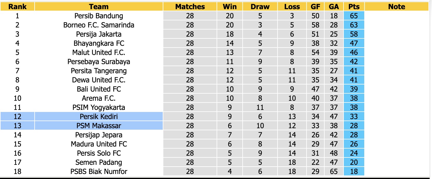Image resolution: width=432 pixels, height=179 pixels.
Task: Click the highlighted Persik Kediri team
Action: (99, 116)
